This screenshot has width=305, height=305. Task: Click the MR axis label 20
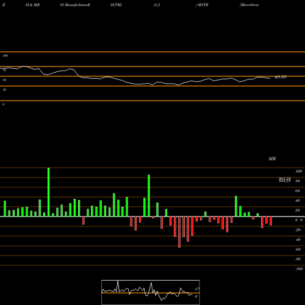(x=298, y=210)
